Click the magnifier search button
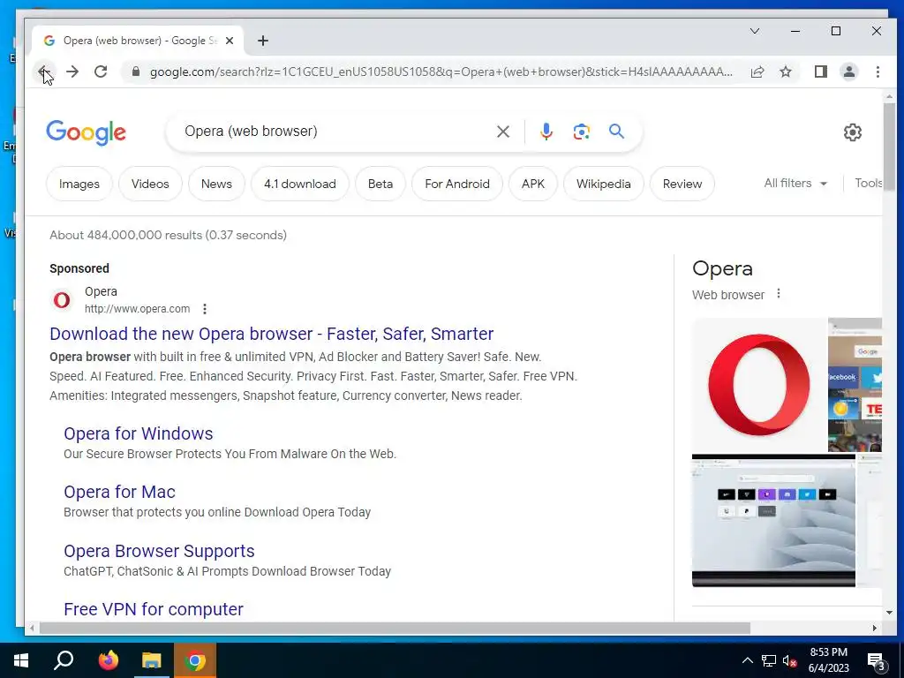 pos(616,132)
